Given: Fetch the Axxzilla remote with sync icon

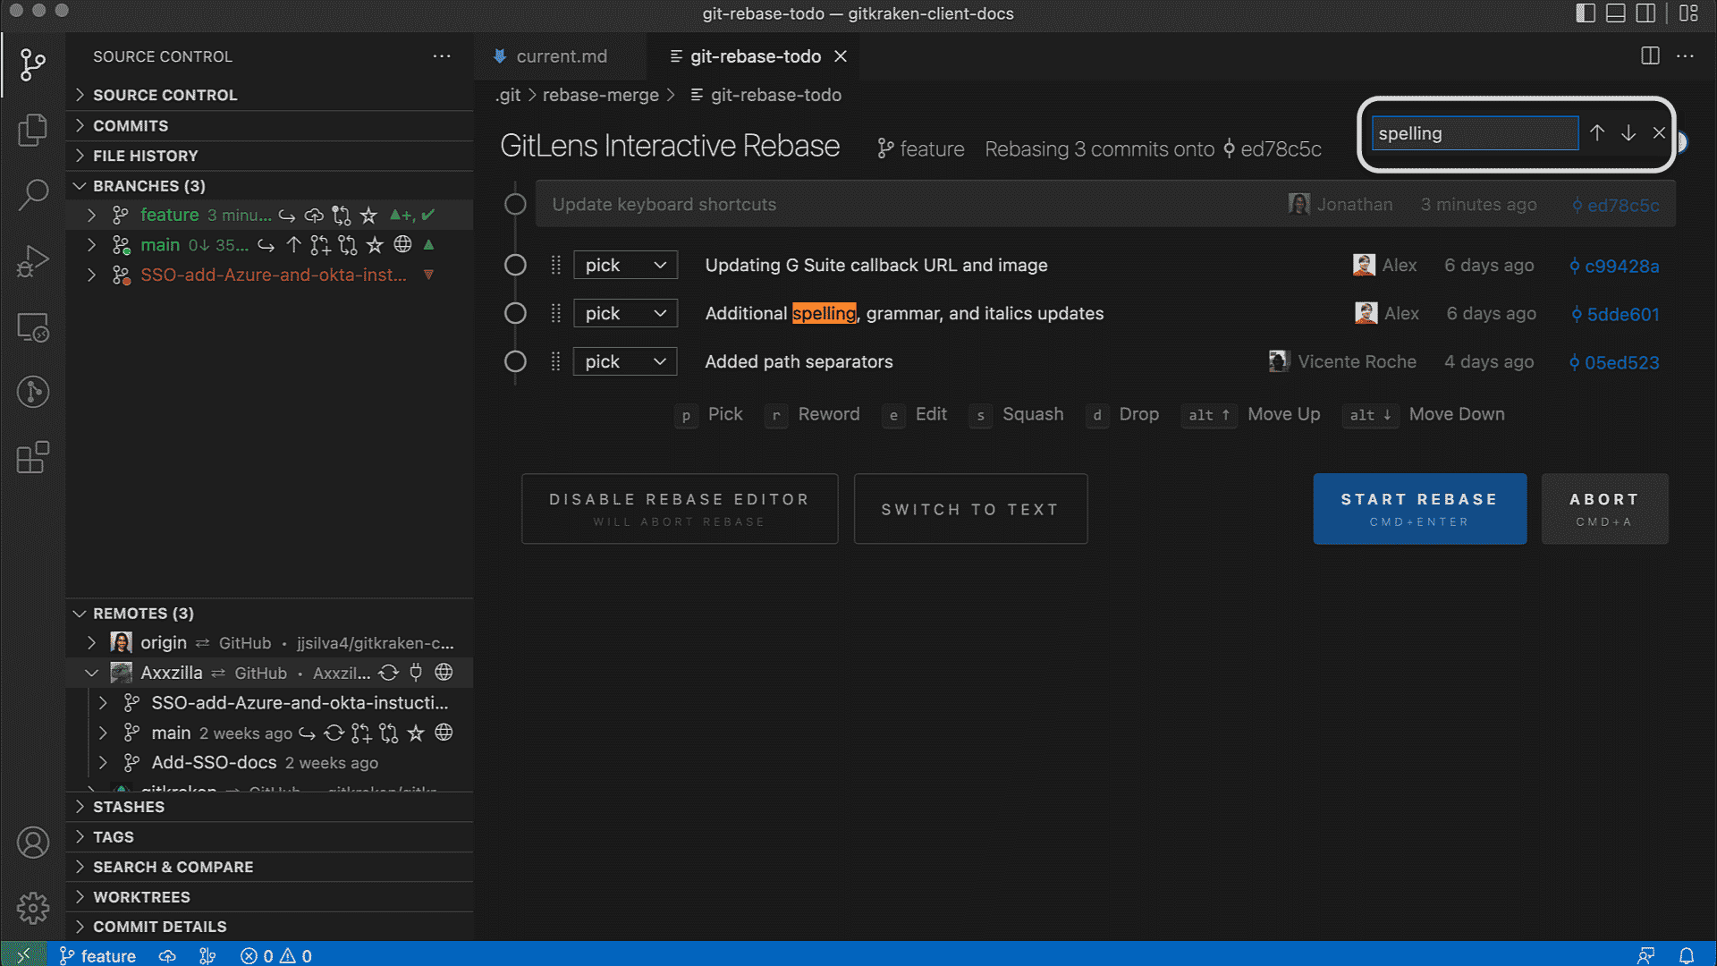Looking at the screenshot, I should click(388, 673).
